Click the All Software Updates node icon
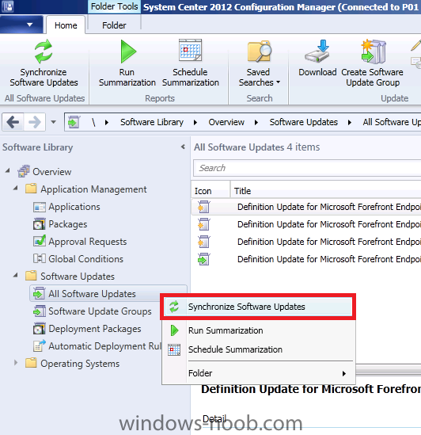 pos(39,293)
